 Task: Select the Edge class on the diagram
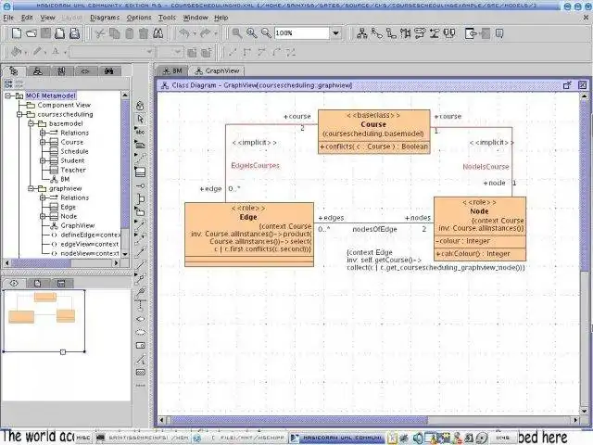[249, 235]
